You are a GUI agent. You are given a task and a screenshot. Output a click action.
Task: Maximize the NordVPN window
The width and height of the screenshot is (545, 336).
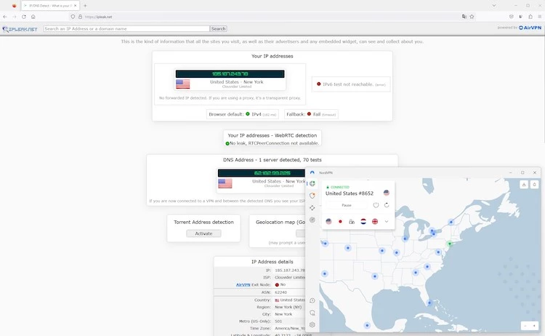coord(522,172)
